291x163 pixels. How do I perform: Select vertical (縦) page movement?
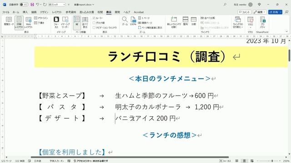(x=77, y=23)
